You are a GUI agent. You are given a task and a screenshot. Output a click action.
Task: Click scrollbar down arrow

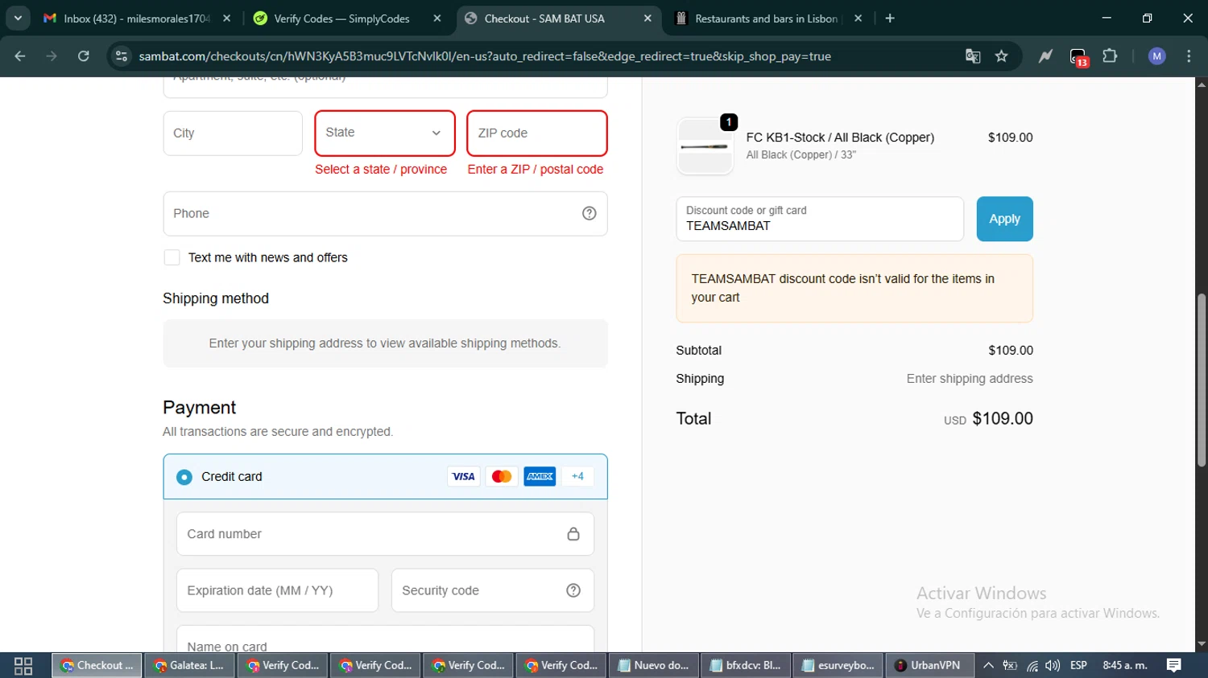[x=1202, y=644]
